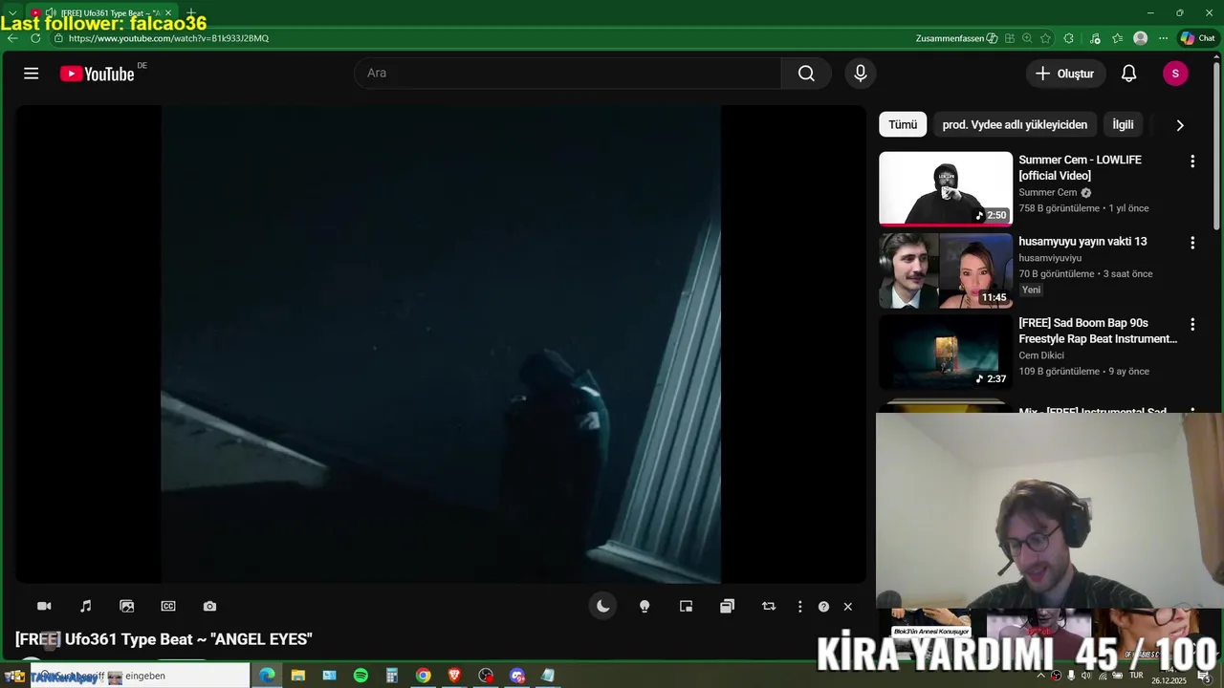The height and width of the screenshot is (688, 1224).
Task: Open options menu for Sad Boom Bap beat
Action: point(1192,325)
